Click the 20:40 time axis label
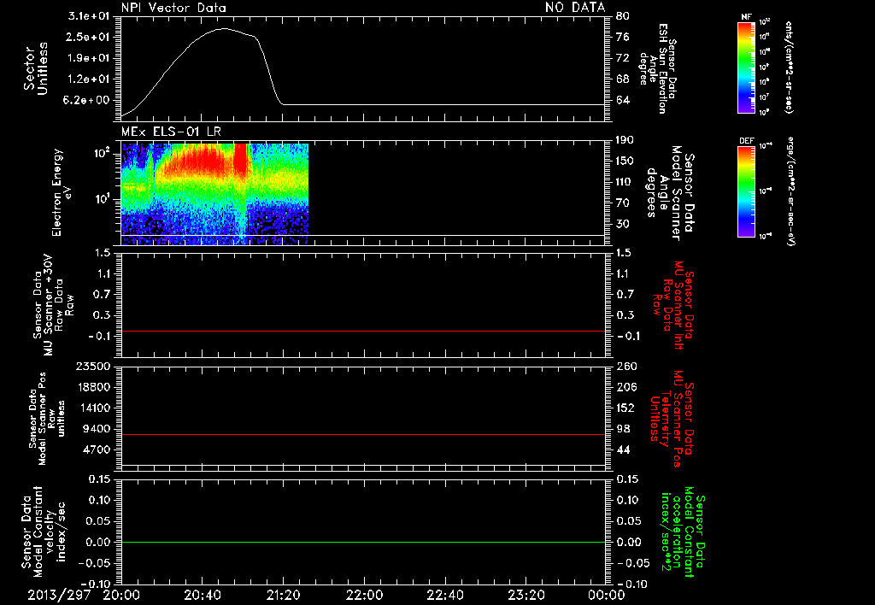This screenshot has width=875, height=605. coord(202,596)
